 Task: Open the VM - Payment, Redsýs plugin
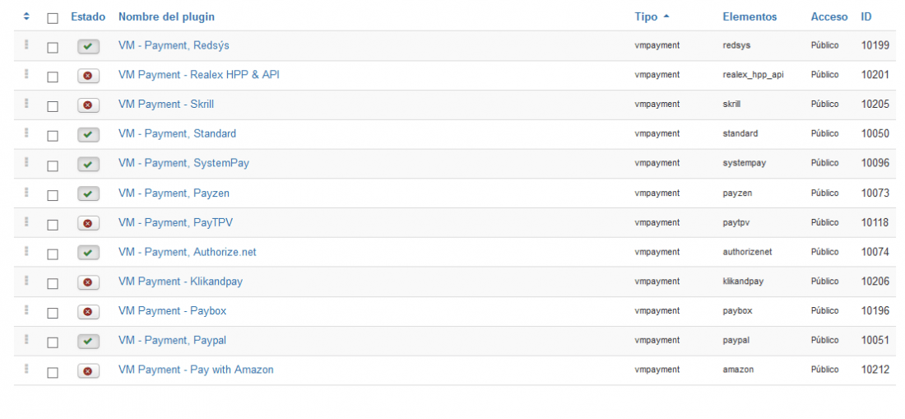174,45
